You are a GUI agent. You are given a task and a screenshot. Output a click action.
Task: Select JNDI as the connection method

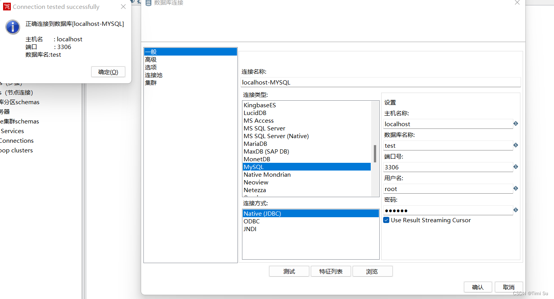click(x=250, y=229)
